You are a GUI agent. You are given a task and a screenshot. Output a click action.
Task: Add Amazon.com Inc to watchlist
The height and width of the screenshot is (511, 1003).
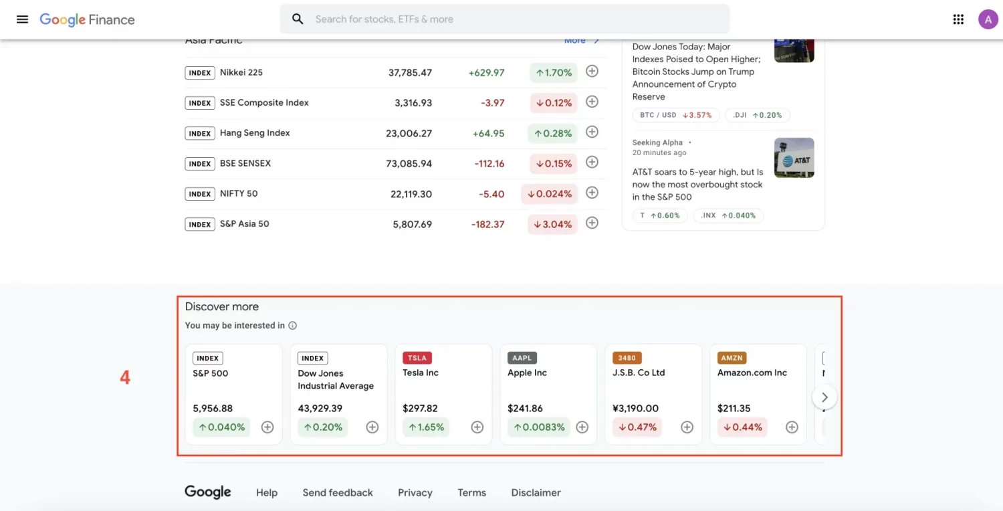coord(792,427)
